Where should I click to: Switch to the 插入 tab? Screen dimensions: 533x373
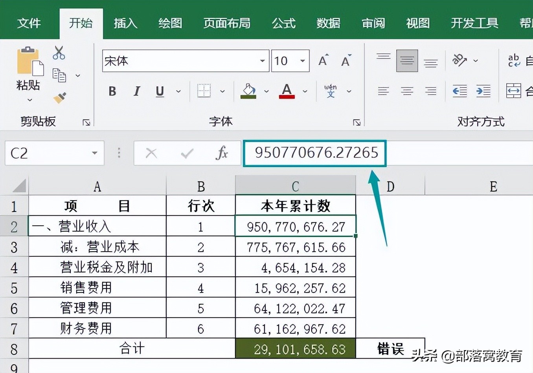(125, 23)
